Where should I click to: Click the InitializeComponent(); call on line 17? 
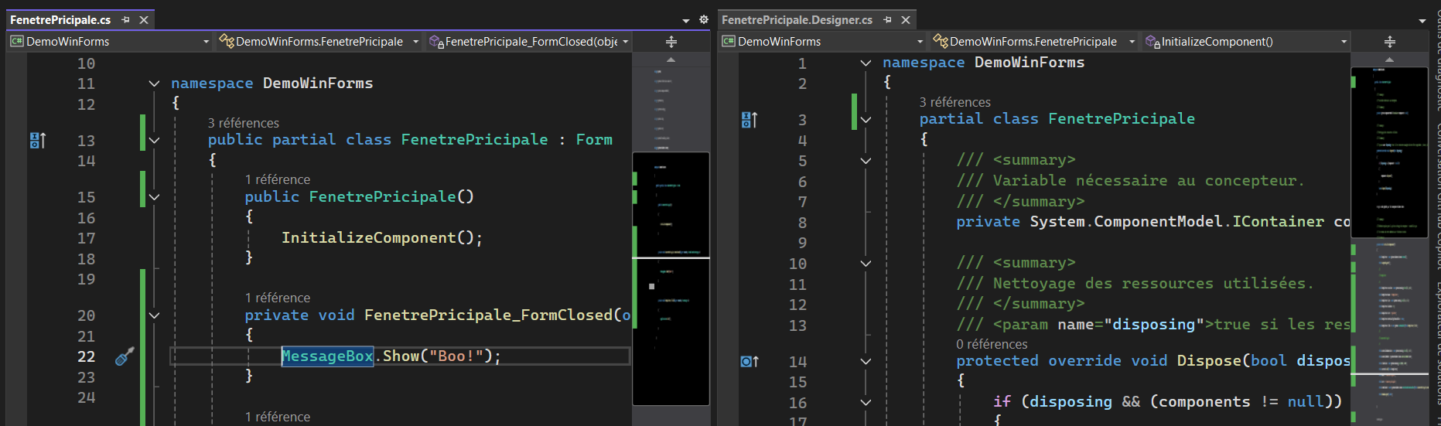click(x=382, y=238)
